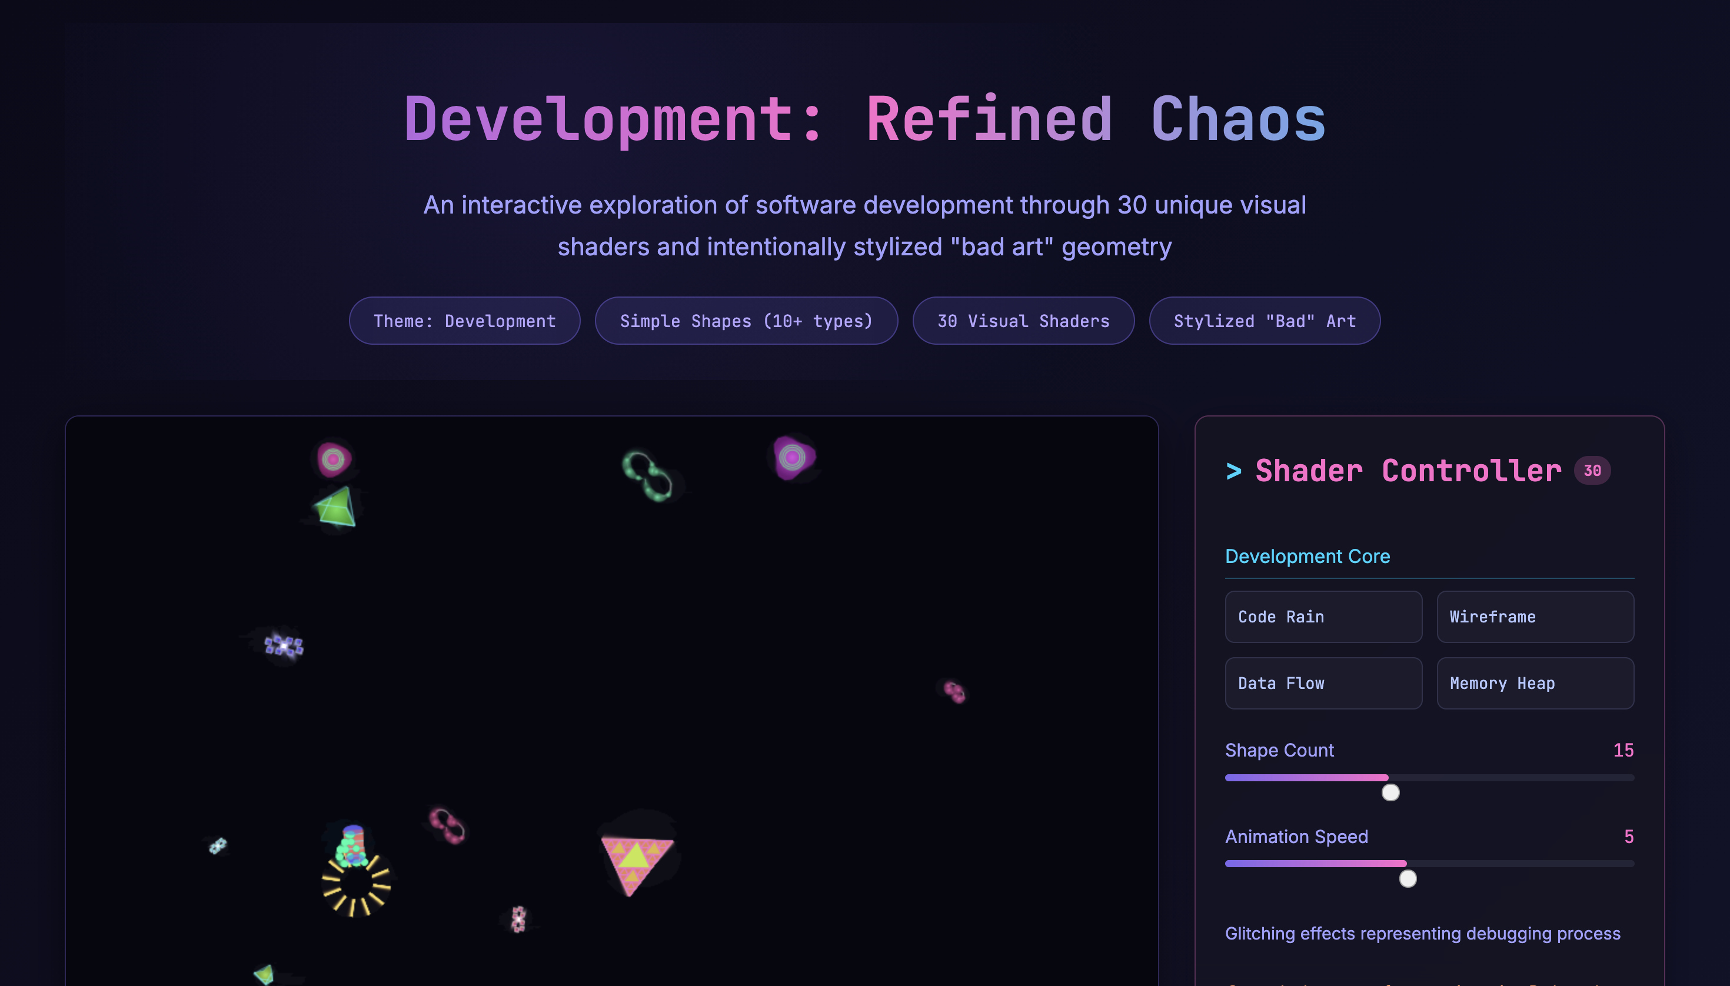Viewport: 1730px width, 986px height.
Task: Click the Animation Speed slider handle
Action: tap(1408, 878)
